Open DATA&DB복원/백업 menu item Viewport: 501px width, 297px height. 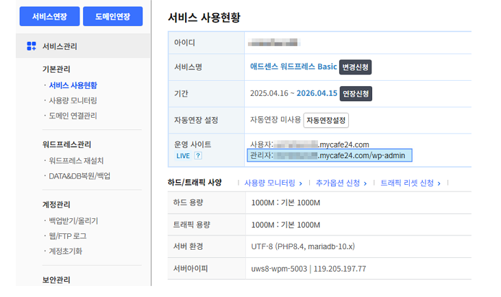pos(80,176)
